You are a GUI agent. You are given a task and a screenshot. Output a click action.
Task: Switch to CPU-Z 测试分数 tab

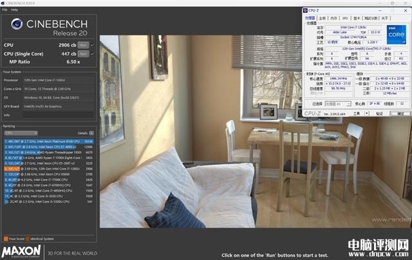click(371, 18)
